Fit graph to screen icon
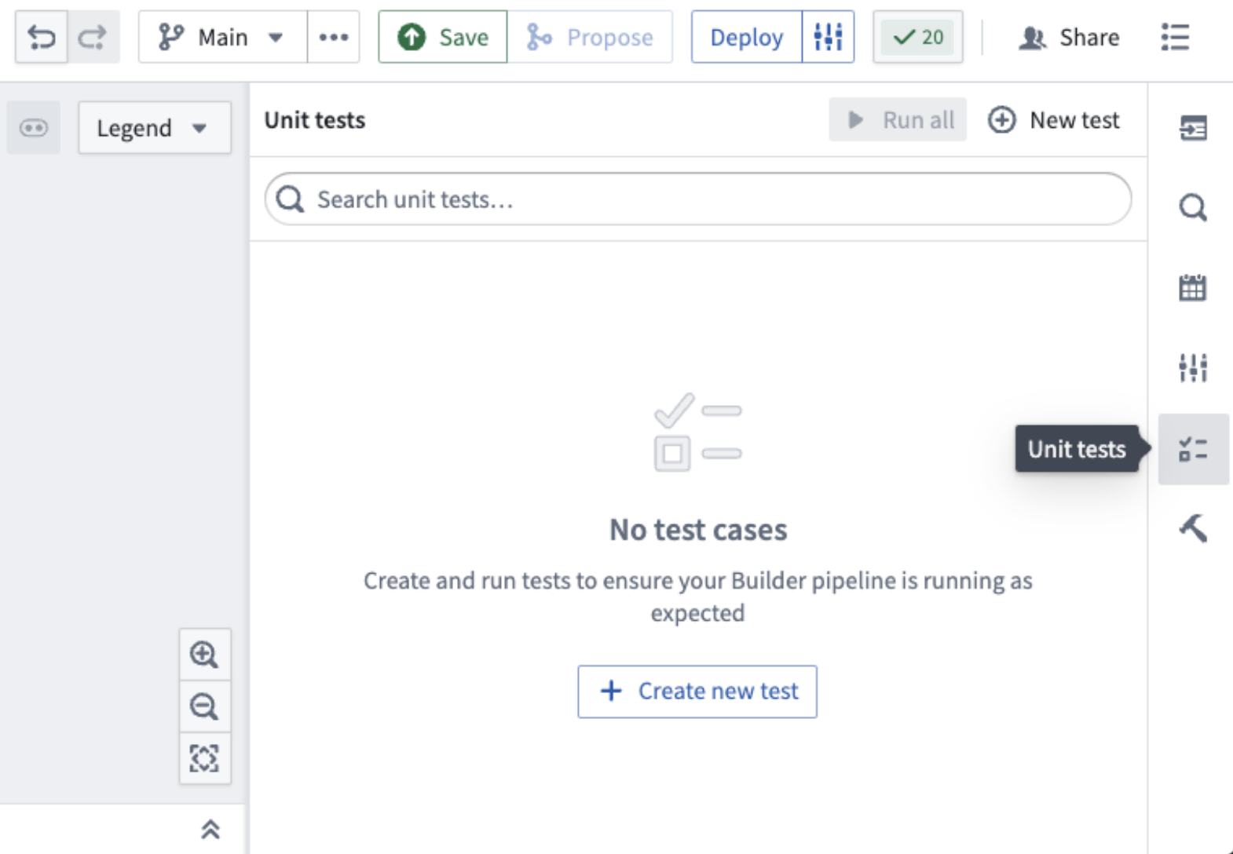This screenshot has height=854, width=1233. 205,758
